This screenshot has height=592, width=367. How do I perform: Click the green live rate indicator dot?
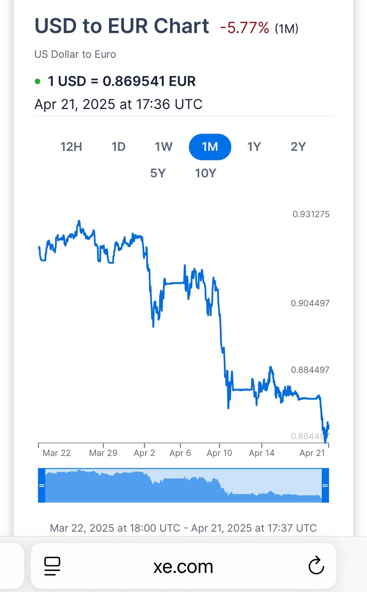point(38,81)
